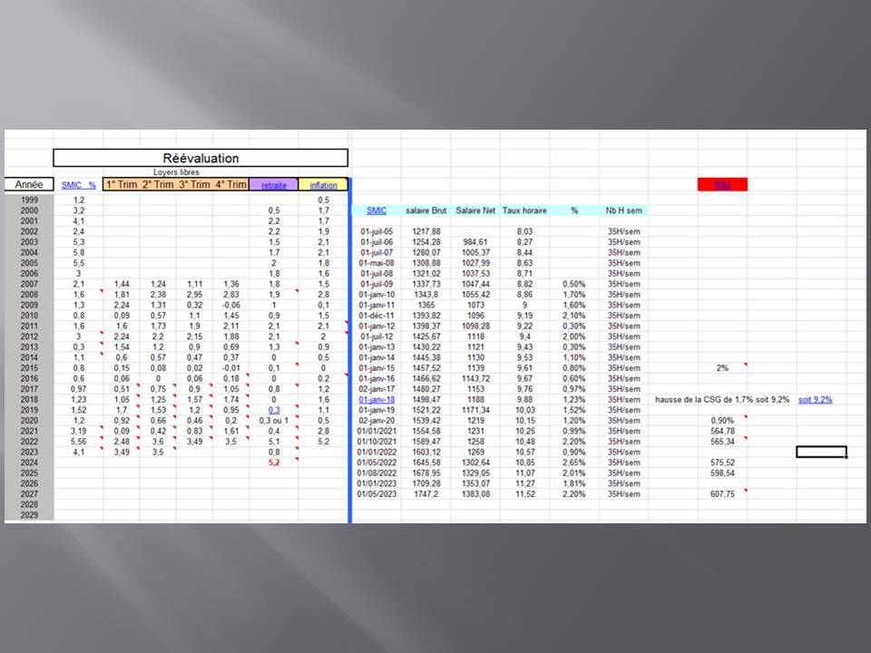Select the RSA value 607,75
This screenshot has height=653, width=871.
tap(722, 493)
